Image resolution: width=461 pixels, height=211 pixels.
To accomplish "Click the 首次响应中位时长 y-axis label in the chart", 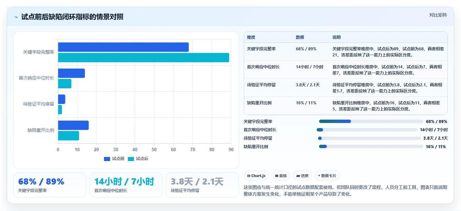I will tap(36, 78).
